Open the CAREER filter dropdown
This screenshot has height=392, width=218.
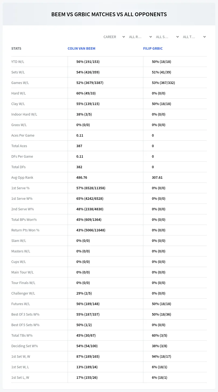(114, 37)
